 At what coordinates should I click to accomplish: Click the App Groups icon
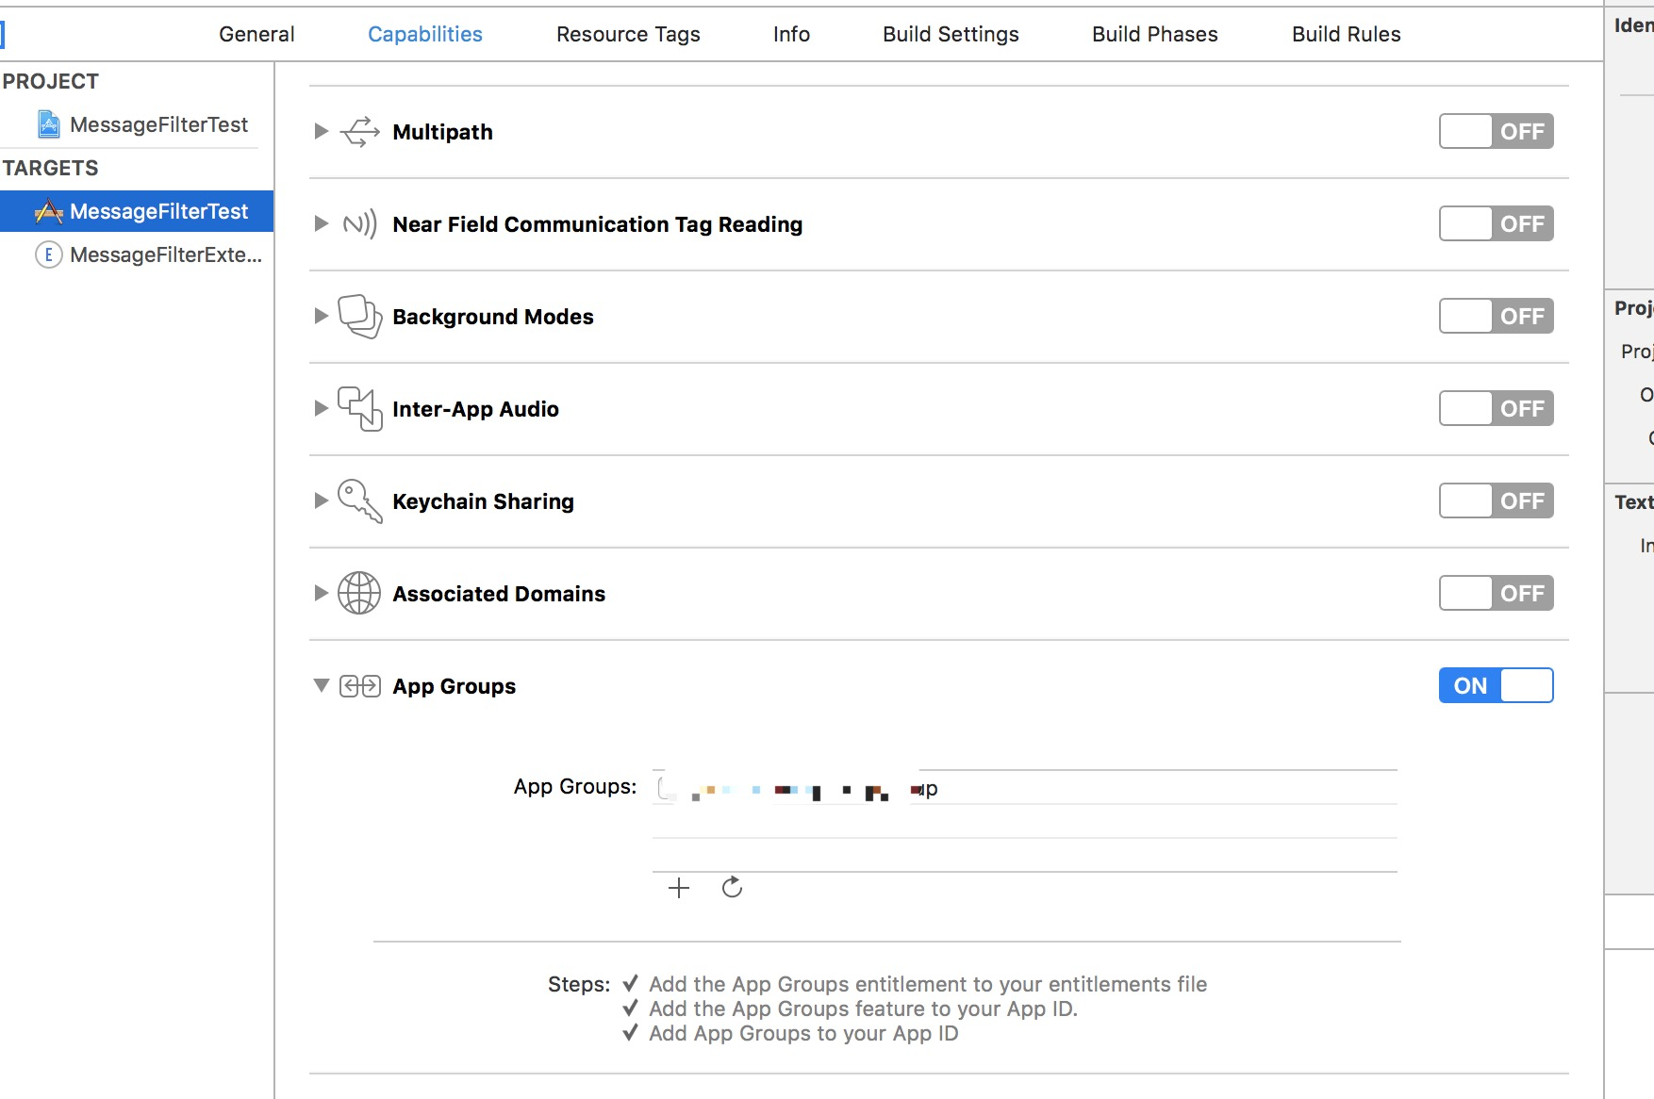[x=359, y=686]
